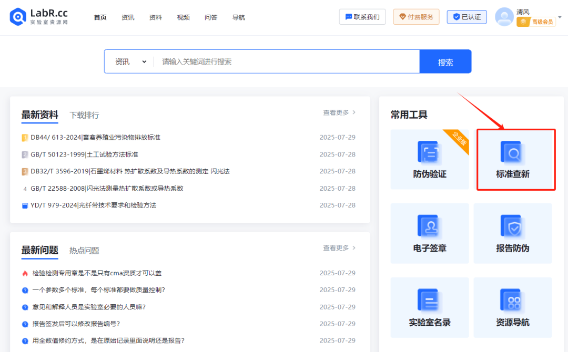Click question icon beside 用全数值修约方式
Screen dimensions: 568x352
click(x=25, y=341)
